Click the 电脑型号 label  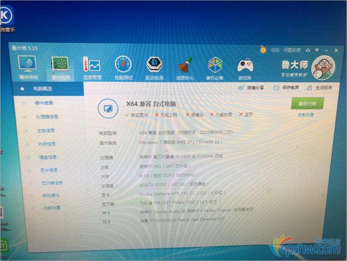[107, 133]
